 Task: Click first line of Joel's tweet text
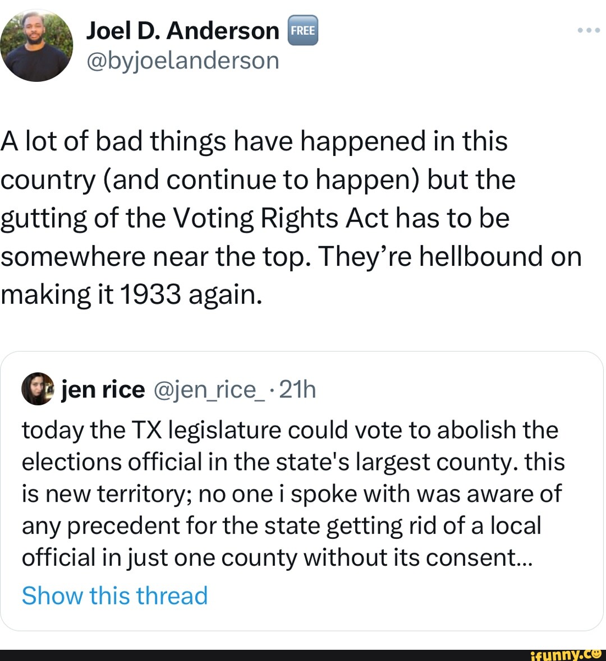tap(254, 141)
